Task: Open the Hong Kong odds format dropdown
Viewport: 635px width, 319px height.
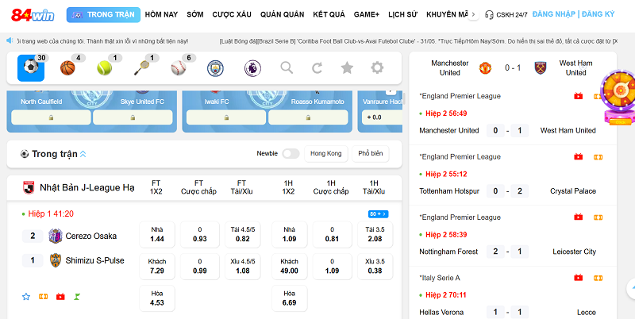Action: 326,153
